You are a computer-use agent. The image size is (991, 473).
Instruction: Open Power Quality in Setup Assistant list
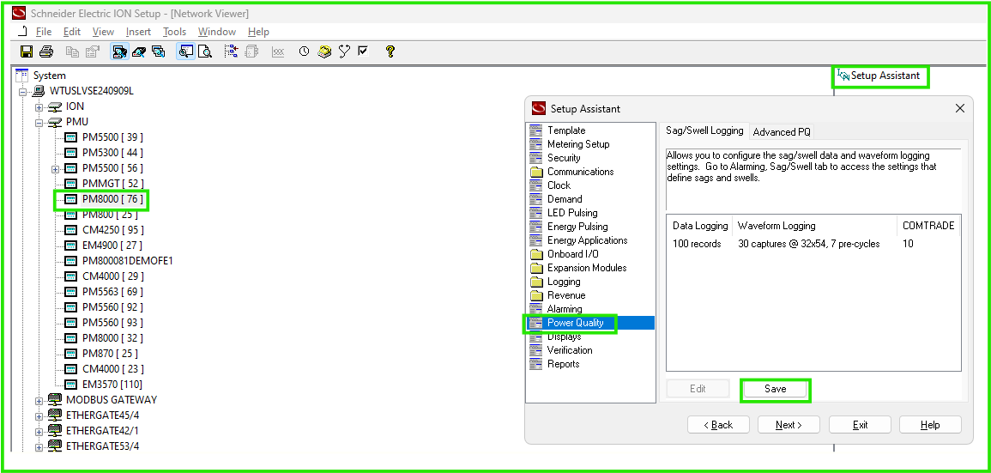coord(575,323)
